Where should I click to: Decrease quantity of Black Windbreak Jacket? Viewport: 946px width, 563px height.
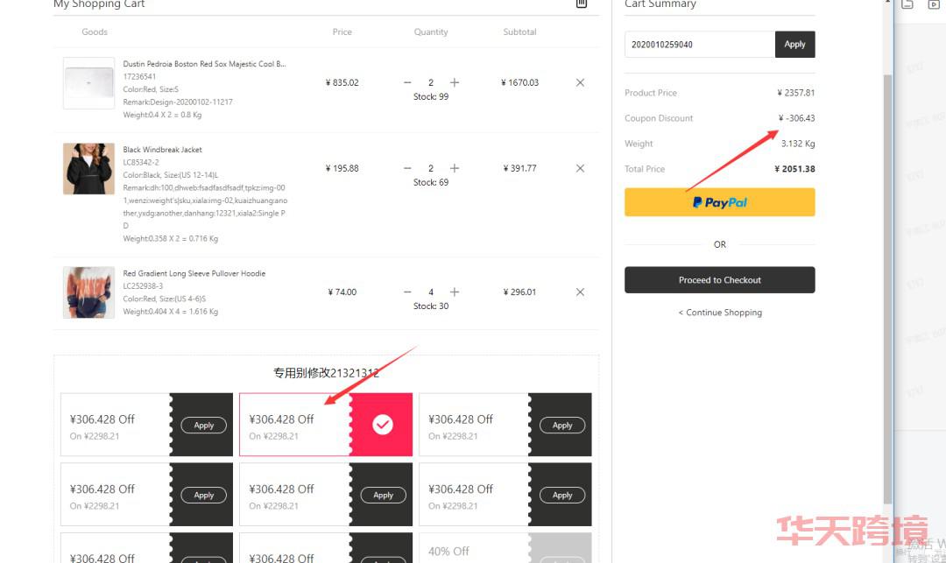click(x=407, y=168)
